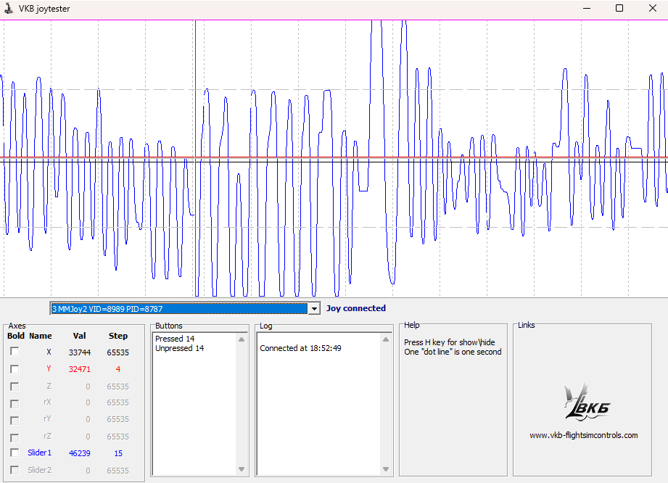Select the MMJoy2 device combo box
This screenshot has height=483, width=668.
coord(178,309)
